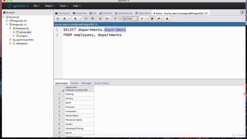Click the pgAdmin 4 logo

pos(18,6)
